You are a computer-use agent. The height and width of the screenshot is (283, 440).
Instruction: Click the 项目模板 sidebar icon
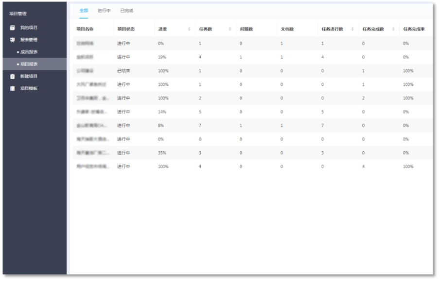pyautogui.click(x=13, y=88)
